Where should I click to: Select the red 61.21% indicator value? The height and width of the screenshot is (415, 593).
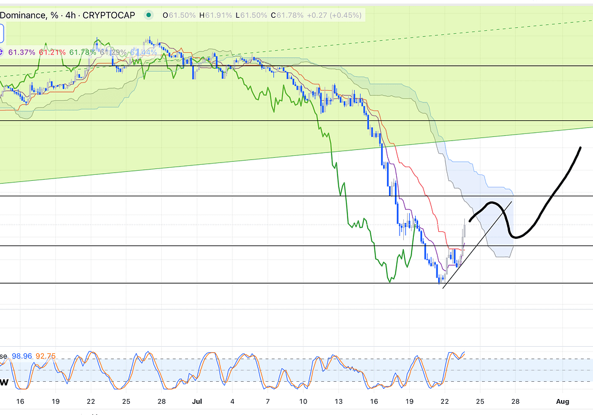52,53
